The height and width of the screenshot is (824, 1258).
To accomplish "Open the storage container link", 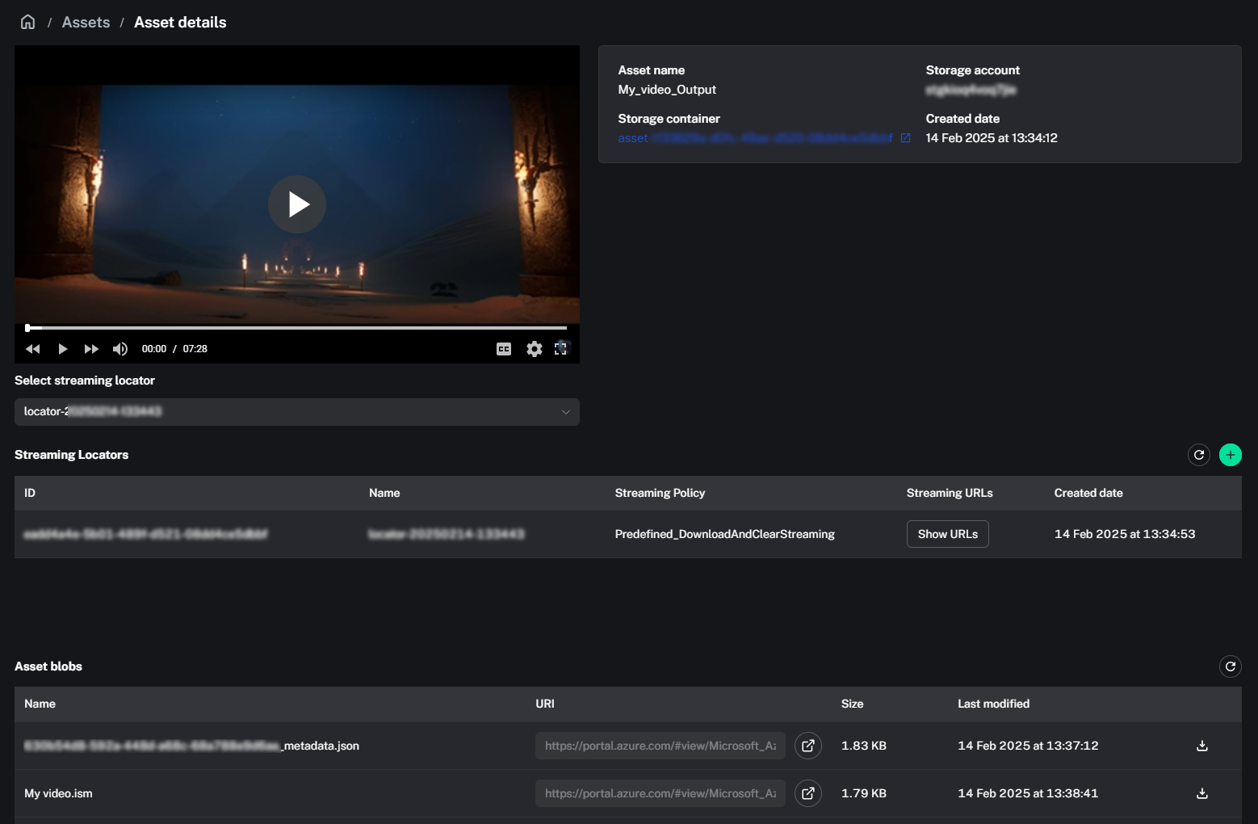I will (755, 138).
